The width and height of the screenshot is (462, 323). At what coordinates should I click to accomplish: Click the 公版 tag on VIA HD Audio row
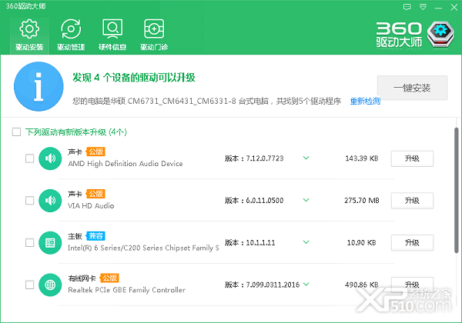click(95, 194)
